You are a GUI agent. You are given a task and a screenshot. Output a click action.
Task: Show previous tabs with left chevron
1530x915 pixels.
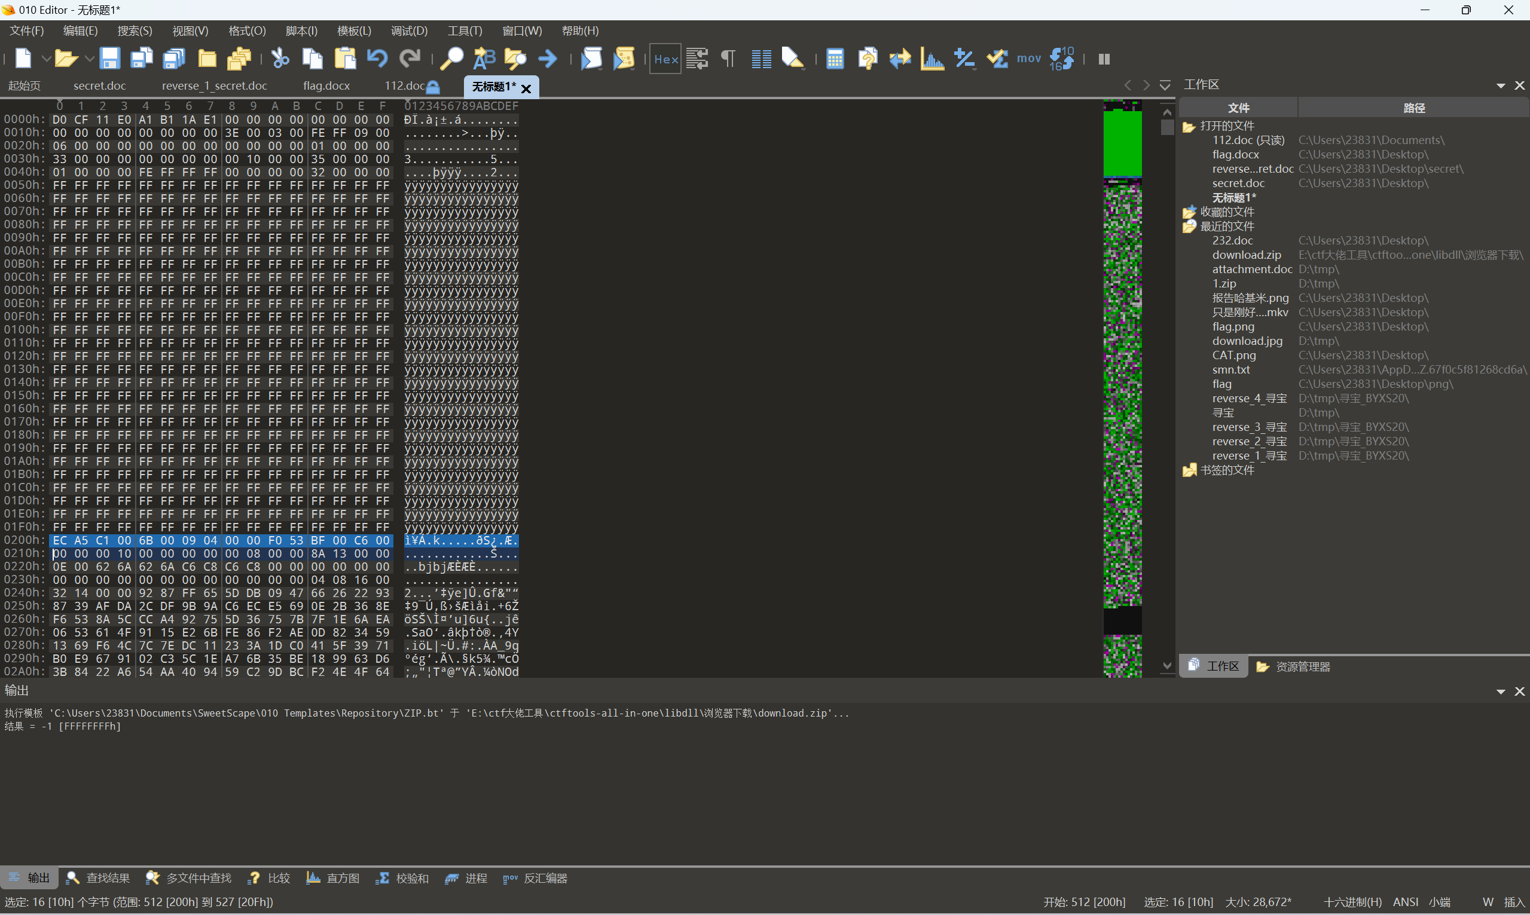[x=1128, y=85]
